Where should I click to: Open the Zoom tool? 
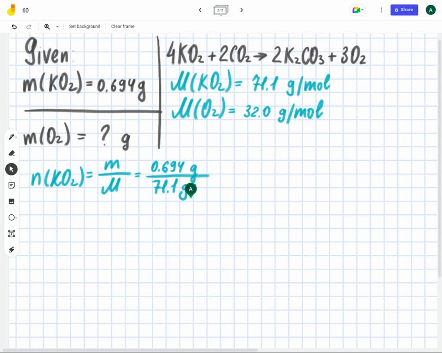47,26
